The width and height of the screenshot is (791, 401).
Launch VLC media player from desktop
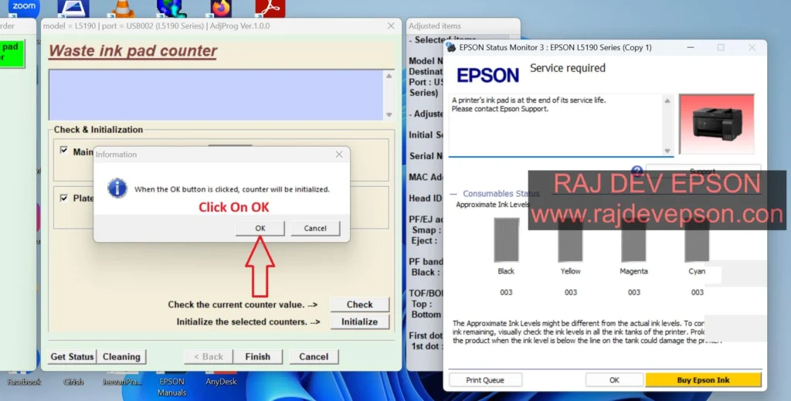click(119, 8)
